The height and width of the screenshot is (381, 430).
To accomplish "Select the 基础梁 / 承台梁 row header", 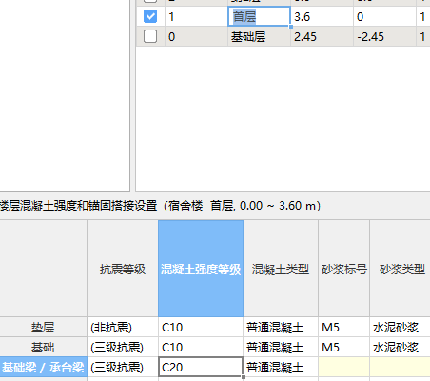I will [43, 367].
